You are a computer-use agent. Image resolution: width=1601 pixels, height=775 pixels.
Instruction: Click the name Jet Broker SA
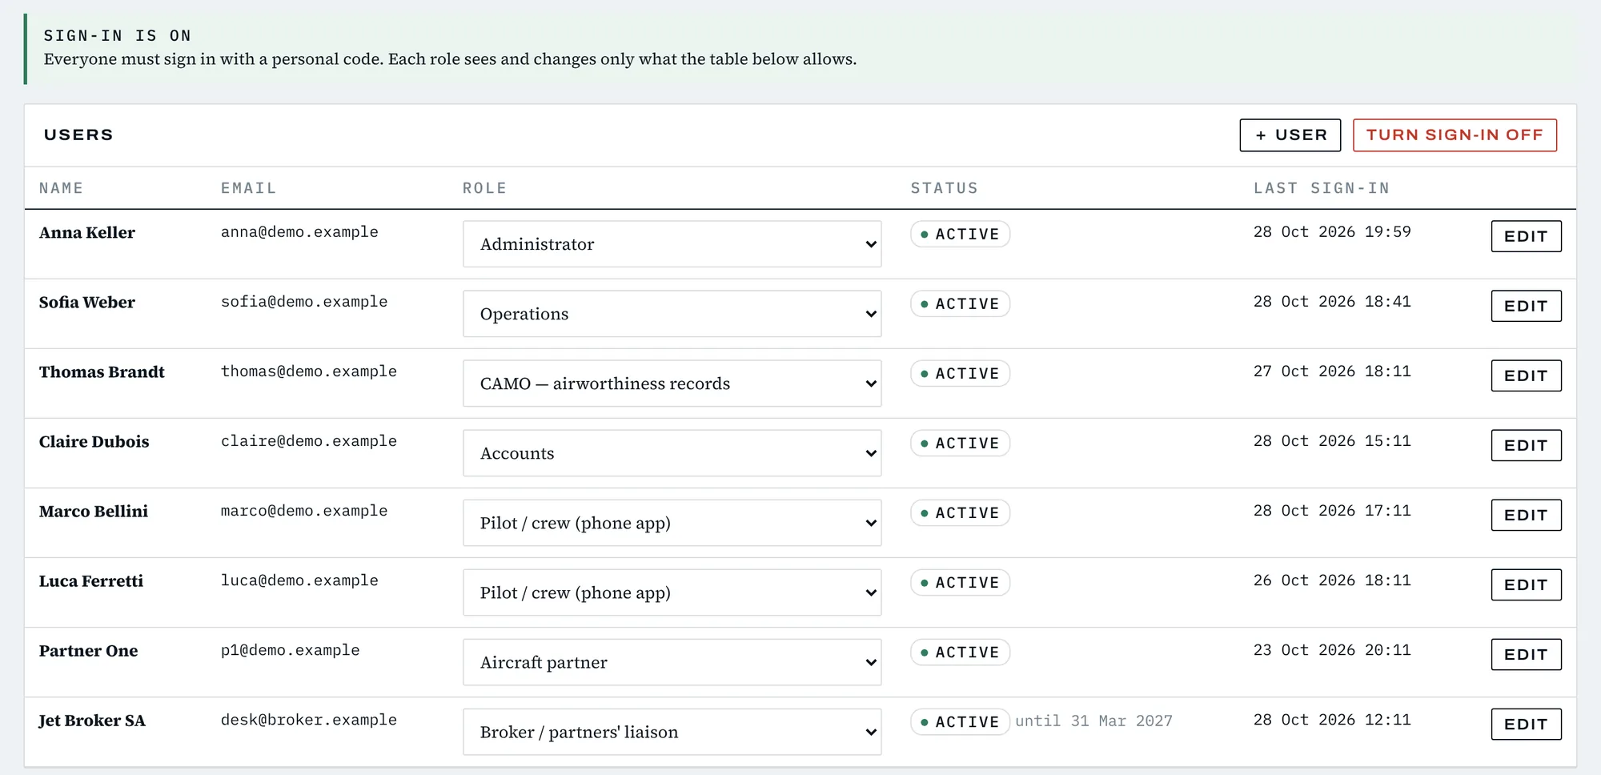coord(92,721)
